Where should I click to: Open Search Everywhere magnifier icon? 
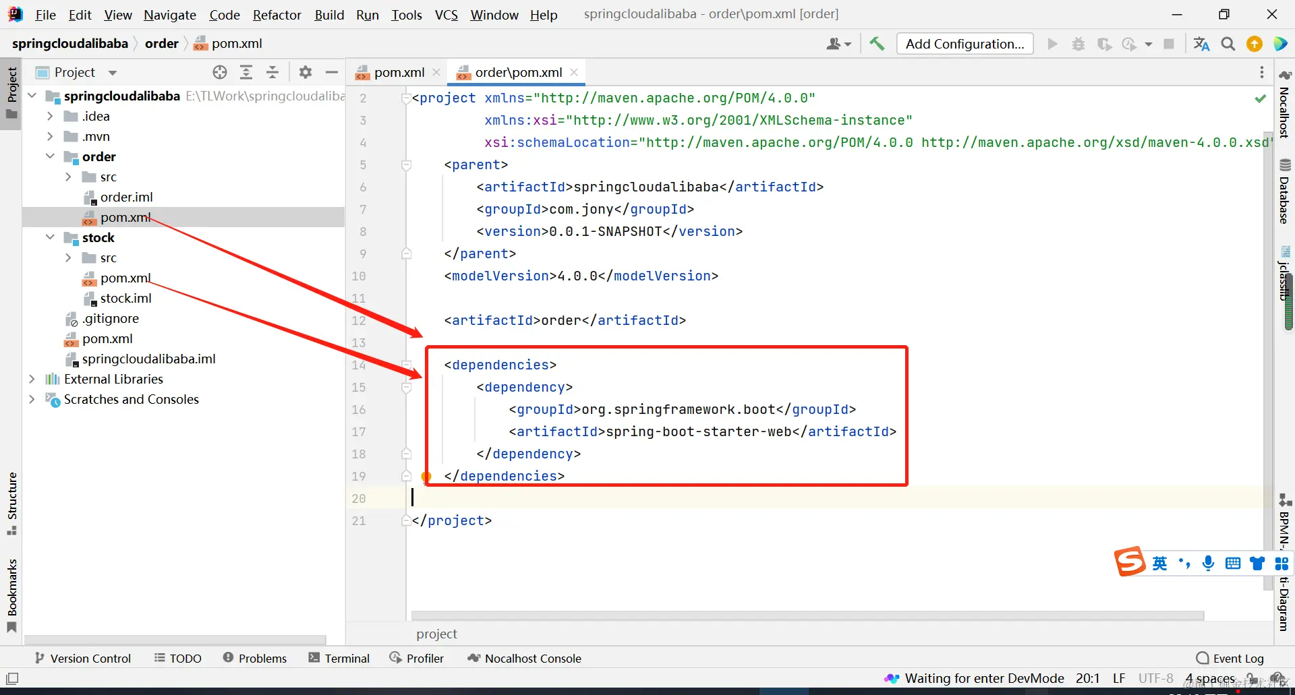tap(1228, 44)
